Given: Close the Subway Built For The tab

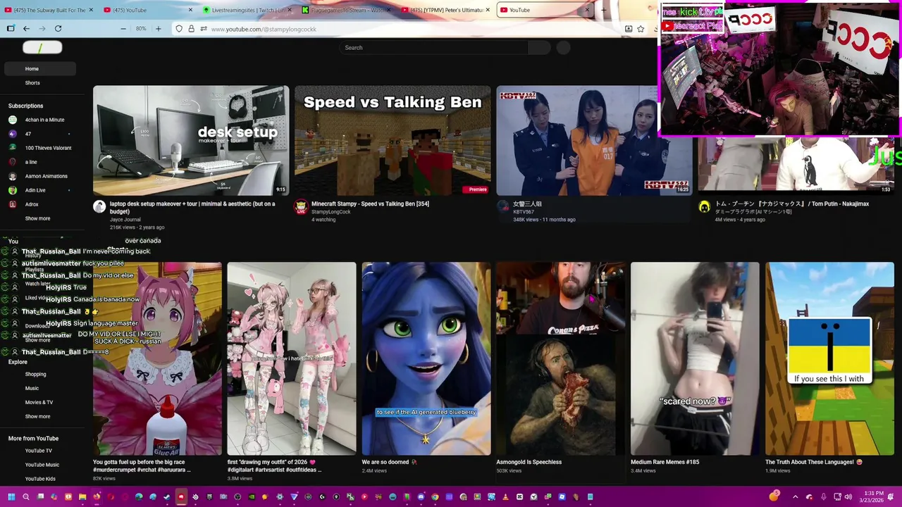Looking at the screenshot, I should click(x=91, y=10).
